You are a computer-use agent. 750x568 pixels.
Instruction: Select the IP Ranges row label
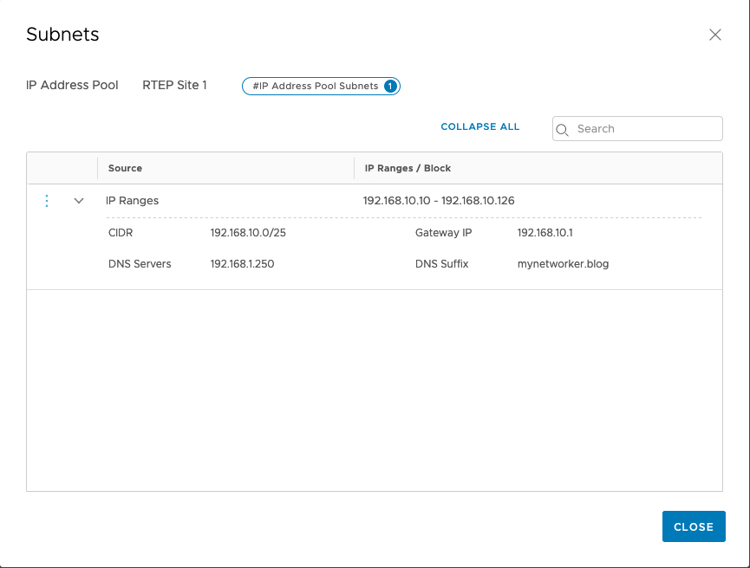tap(132, 201)
